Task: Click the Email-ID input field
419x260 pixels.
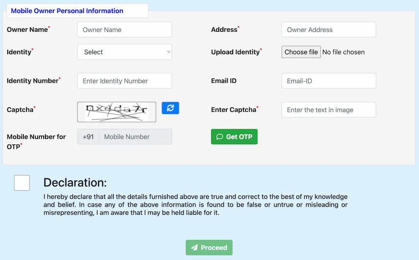Action: tap(329, 80)
